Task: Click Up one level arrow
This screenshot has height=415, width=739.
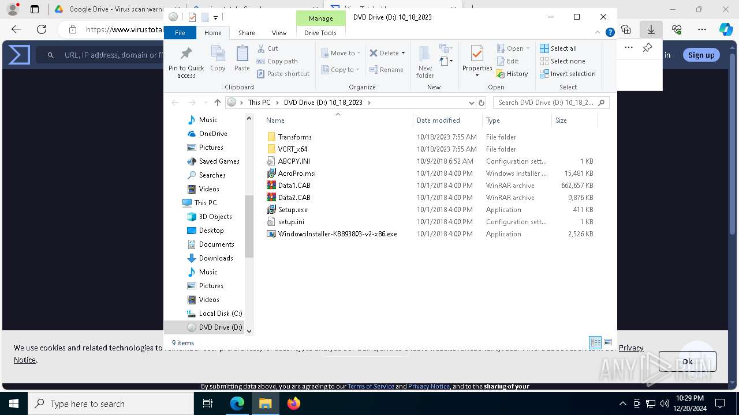Action: tap(217, 103)
